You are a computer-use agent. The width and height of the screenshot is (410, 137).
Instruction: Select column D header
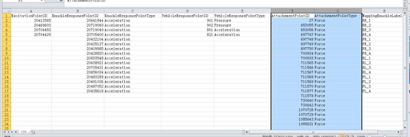point(187,11)
